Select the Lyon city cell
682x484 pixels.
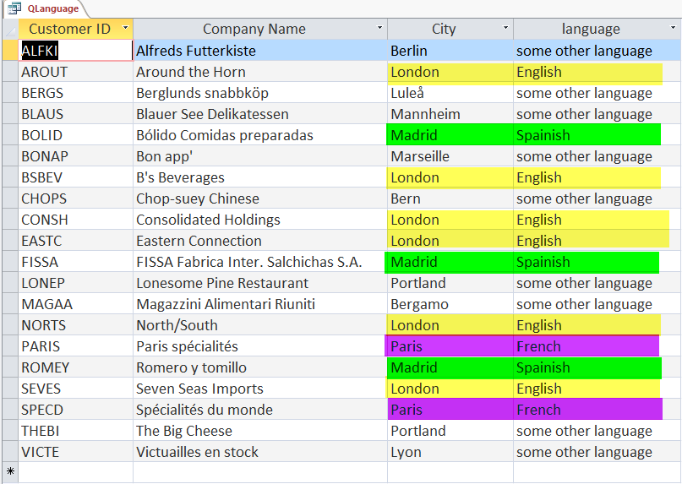pos(449,452)
